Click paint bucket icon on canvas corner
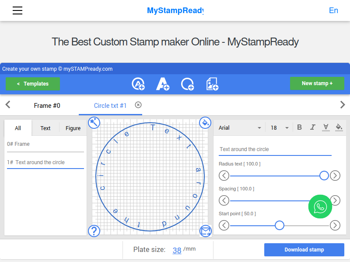Image resolution: width=350 pixels, height=262 pixels. (205, 123)
